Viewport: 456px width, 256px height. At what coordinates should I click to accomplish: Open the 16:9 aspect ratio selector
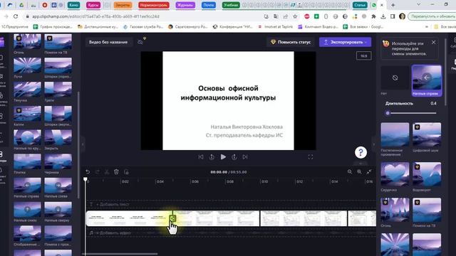(x=364, y=55)
